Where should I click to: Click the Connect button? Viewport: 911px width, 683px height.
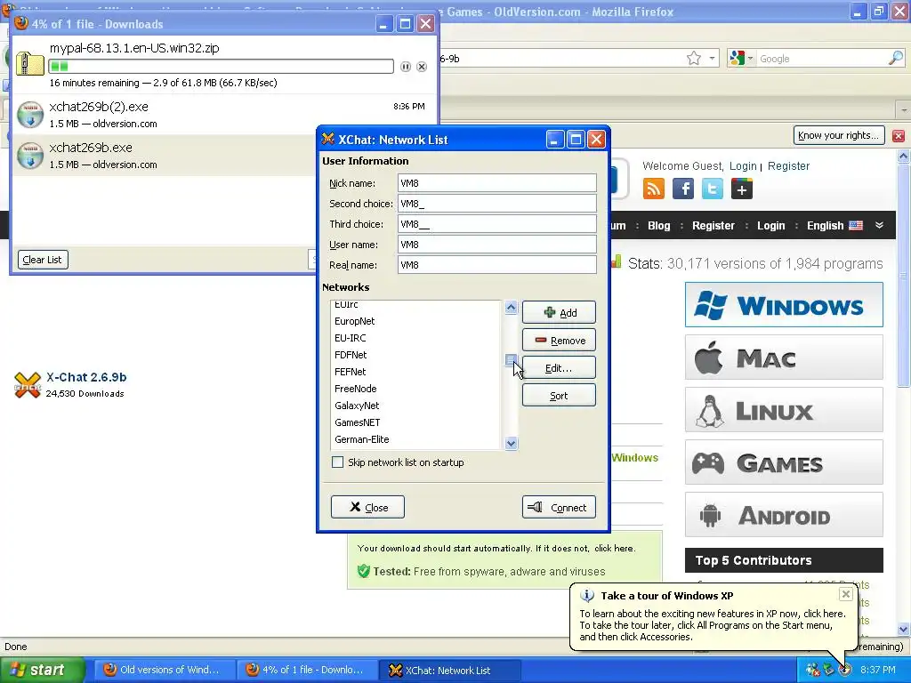pyautogui.click(x=559, y=507)
